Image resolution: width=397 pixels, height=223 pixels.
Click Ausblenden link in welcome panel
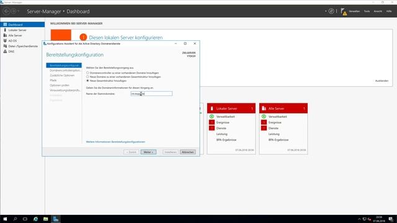(381, 81)
